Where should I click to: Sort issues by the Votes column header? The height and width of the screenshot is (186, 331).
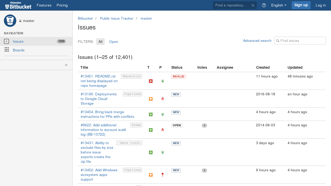click(x=202, y=67)
